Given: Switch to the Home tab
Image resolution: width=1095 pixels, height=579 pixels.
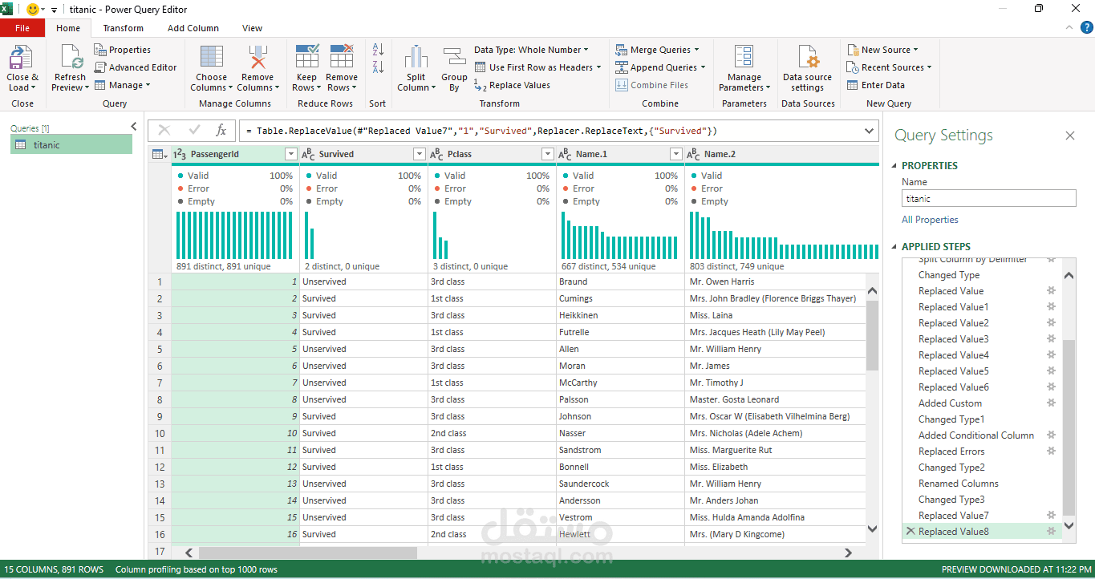Looking at the screenshot, I should tap(68, 28).
